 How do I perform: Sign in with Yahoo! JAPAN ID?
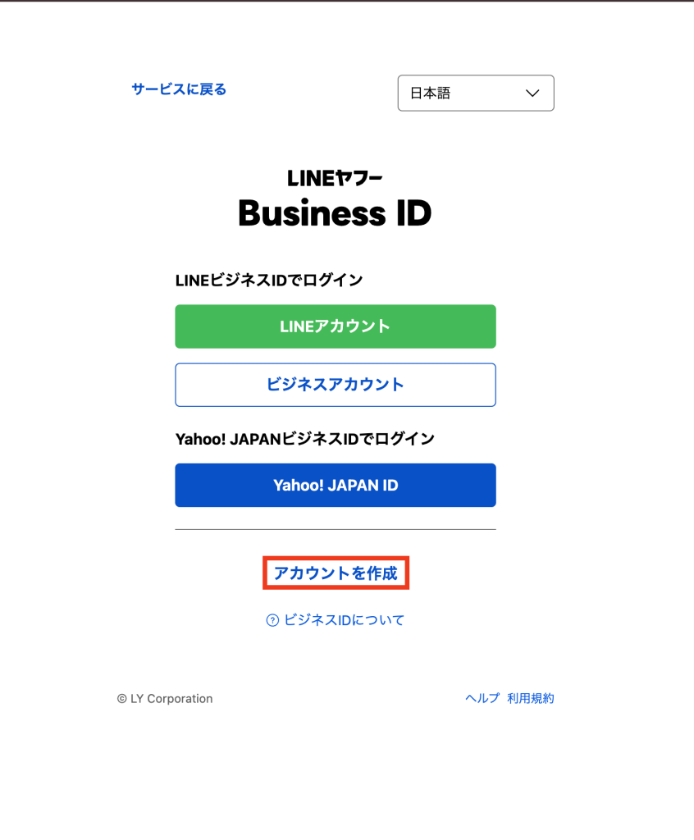(336, 486)
